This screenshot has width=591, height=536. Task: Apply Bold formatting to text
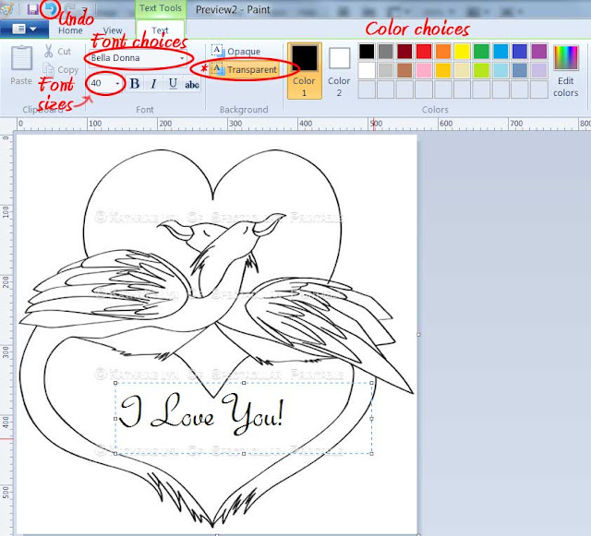tap(135, 84)
